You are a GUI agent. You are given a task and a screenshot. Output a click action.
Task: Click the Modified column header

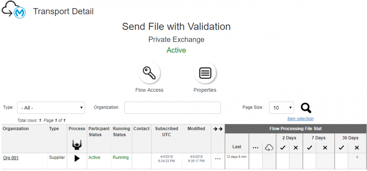(196, 129)
